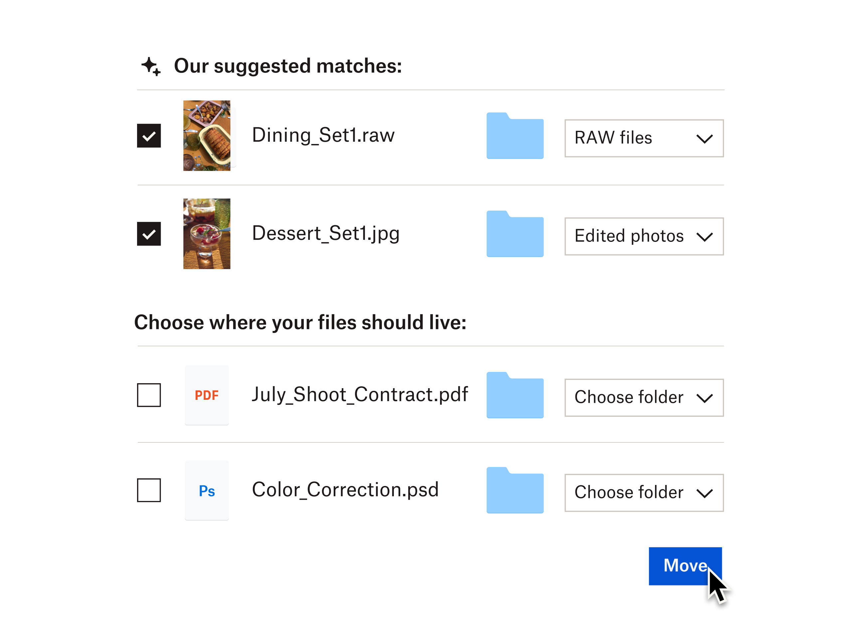Toggle the Dining_Set1.raw checkbox off

tap(150, 136)
